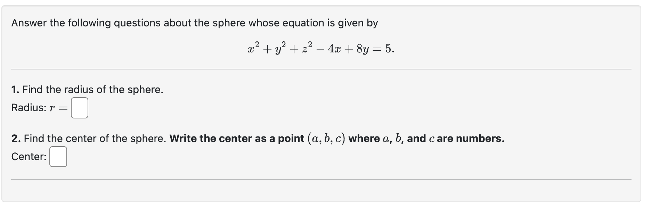The height and width of the screenshot is (207, 668).
Task: Click the 'Answer the following questions' sentence
Action: pyautogui.click(x=195, y=23)
